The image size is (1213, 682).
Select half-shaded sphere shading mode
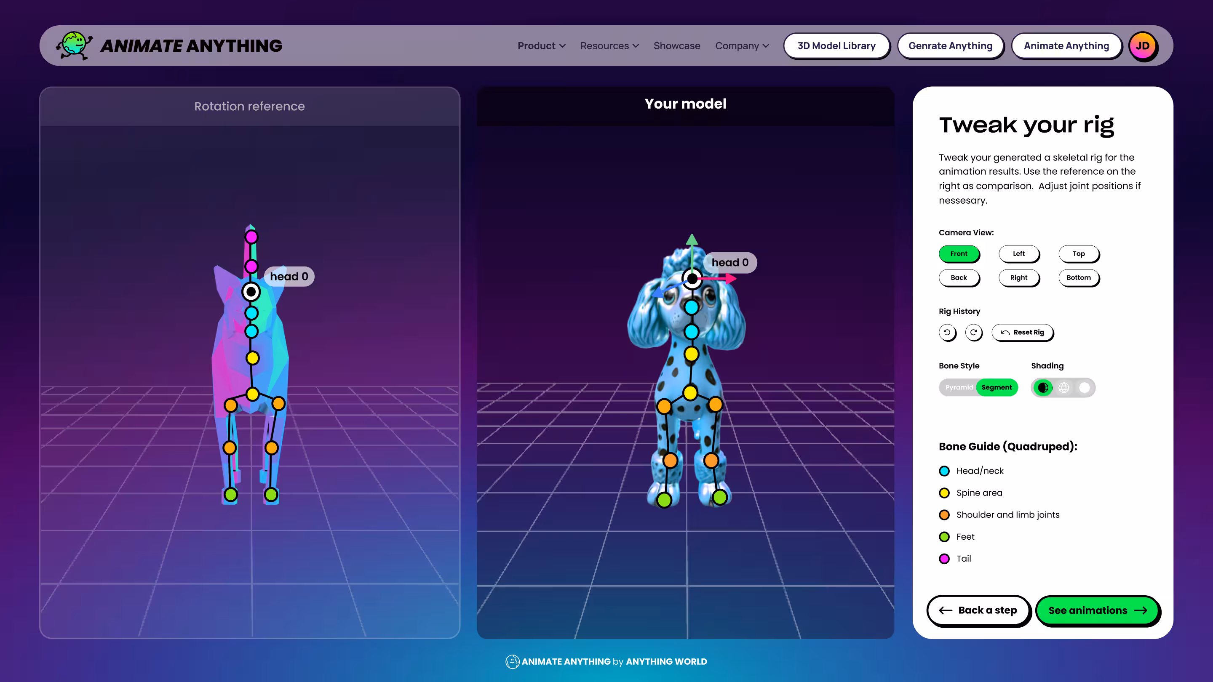[x=1043, y=387]
